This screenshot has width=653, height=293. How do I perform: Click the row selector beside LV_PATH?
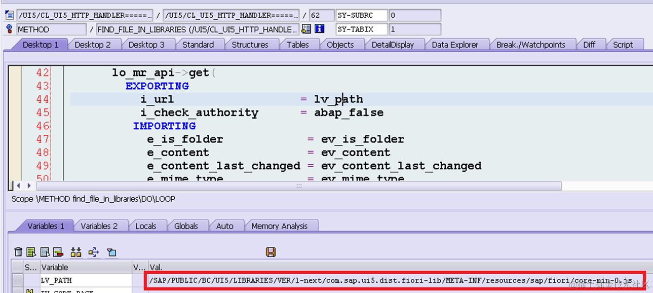point(18,280)
